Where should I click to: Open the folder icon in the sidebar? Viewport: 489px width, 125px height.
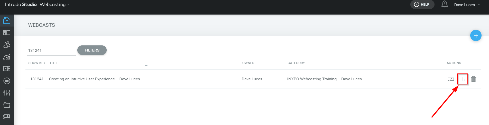point(7,105)
